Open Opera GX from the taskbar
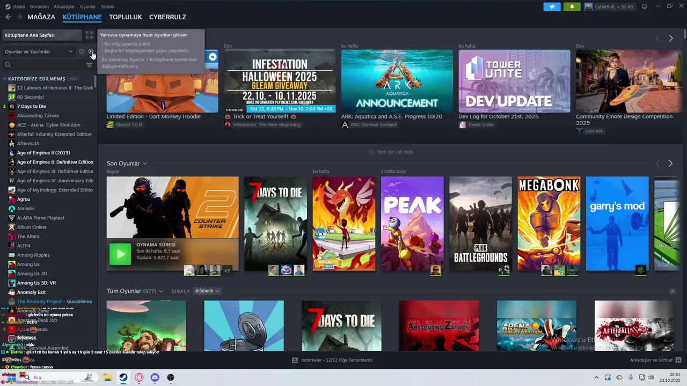The height and width of the screenshot is (386, 687). pyautogui.click(x=139, y=377)
